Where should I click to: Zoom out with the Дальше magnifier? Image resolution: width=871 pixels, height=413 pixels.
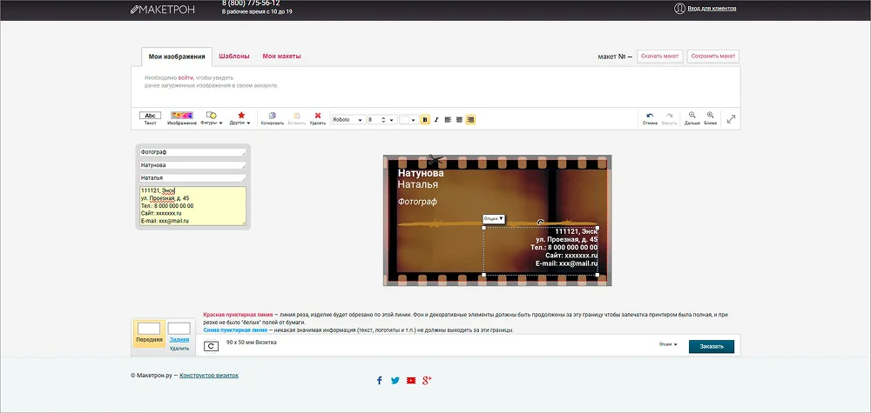click(x=692, y=116)
